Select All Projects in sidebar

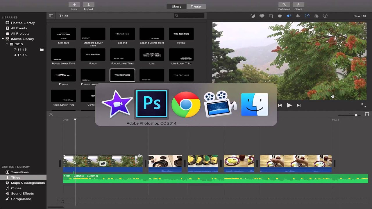click(20, 33)
